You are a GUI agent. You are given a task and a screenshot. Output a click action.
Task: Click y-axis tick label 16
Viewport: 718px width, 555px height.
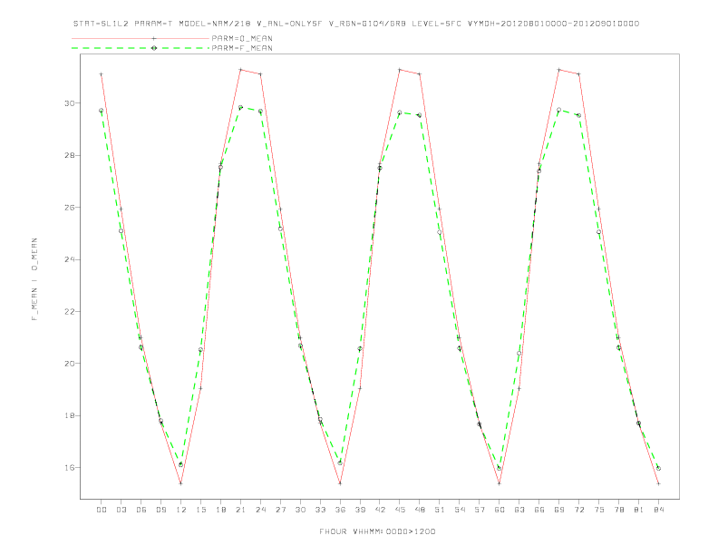pyautogui.click(x=69, y=468)
